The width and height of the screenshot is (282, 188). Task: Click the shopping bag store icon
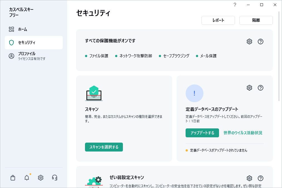[x=13, y=178]
